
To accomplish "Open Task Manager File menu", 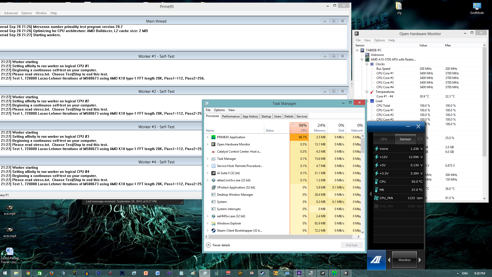I will click(x=208, y=110).
